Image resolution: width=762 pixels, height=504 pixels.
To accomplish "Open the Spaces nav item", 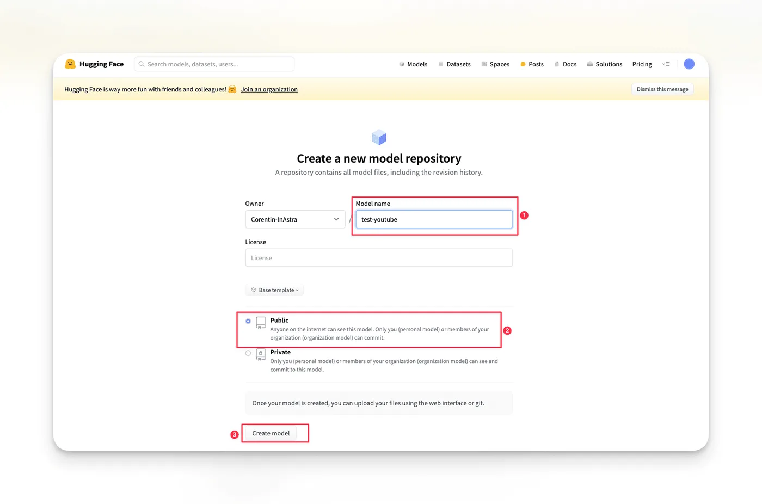I will pos(495,64).
